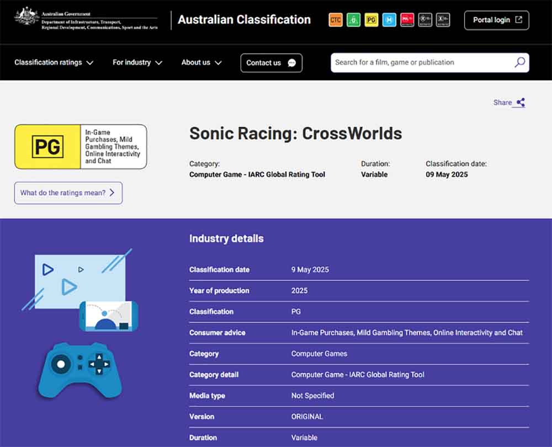This screenshot has width=552, height=447.
Task: Click the CTC rating icon in header
Action: point(336,20)
